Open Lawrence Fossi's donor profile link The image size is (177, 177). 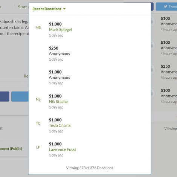click(x=63, y=150)
